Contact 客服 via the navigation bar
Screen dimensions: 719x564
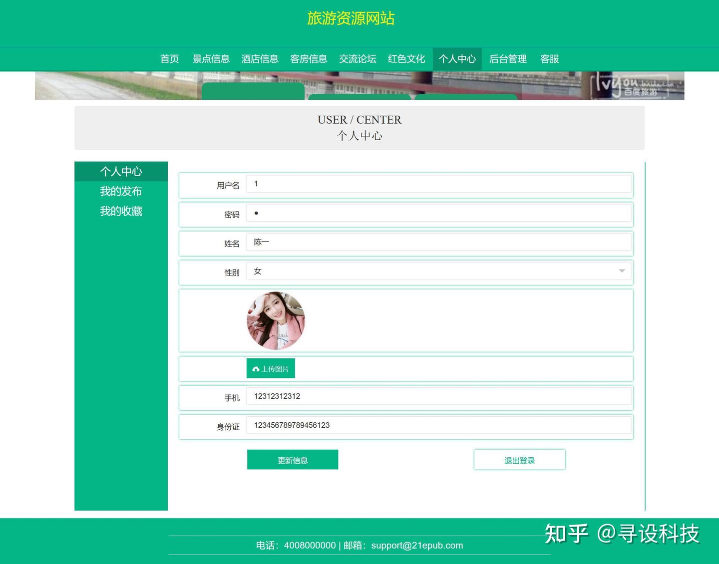(x=549, y=59)
